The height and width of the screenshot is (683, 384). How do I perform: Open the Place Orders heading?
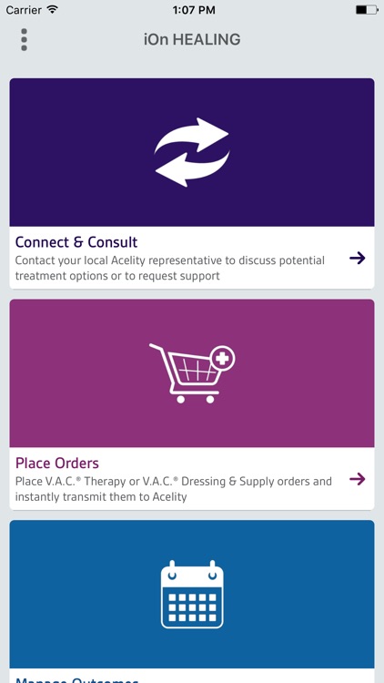pos(57,463)
